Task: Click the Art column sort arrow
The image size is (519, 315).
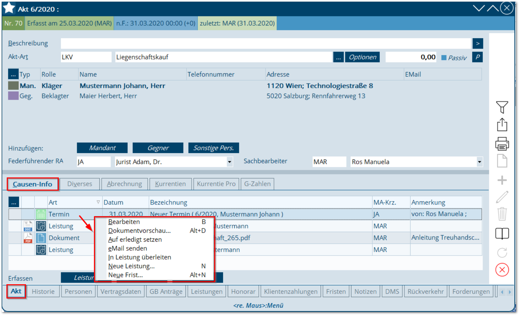Action: (x=98, y=202)
